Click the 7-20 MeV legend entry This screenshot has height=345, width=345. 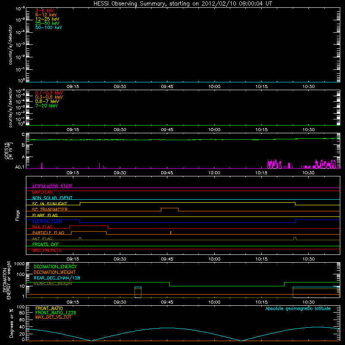tap(46, 106)
